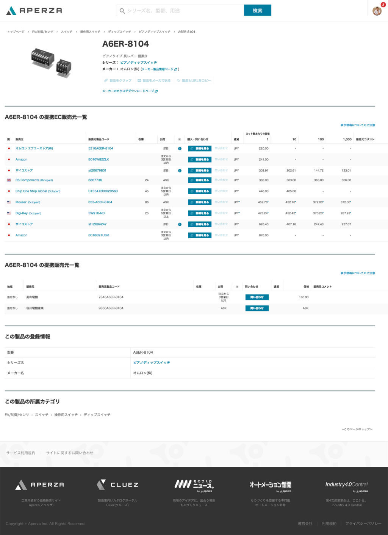This screenshot has height=535, width=388.
Task: Click the CLUEZ logo in the footer
Action: click(x=117, y=485)
